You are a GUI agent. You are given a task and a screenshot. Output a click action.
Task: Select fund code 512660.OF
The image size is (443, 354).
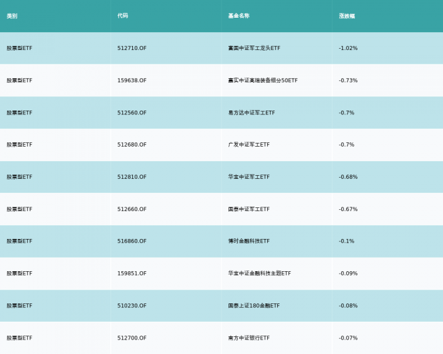coord(132,209)
